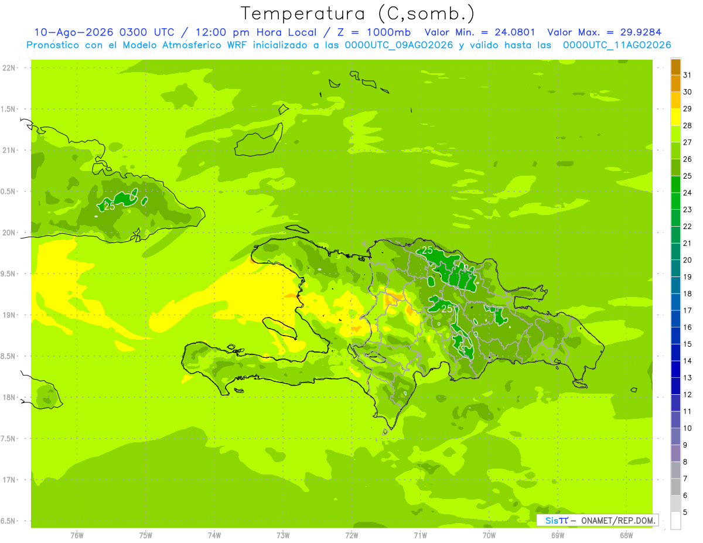
Task: Click the "21N" latitude label
Action: point(9,151)
